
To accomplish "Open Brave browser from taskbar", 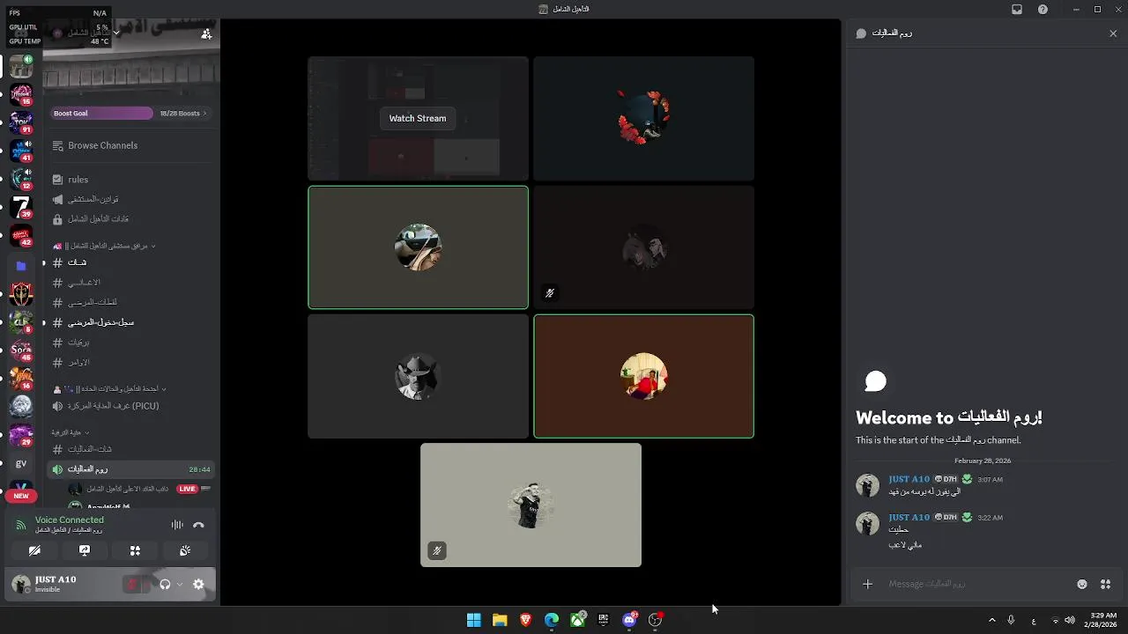I will click(x=526, y=620).
